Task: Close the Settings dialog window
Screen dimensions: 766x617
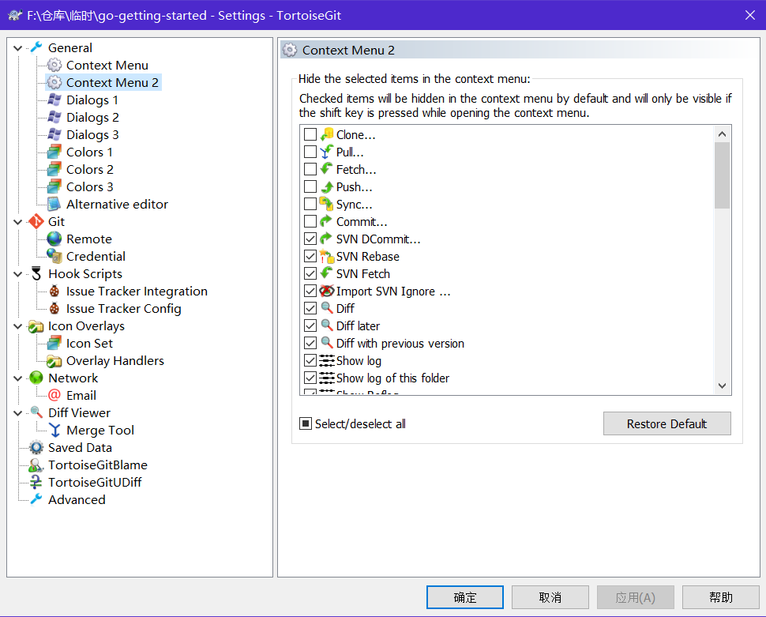Action: click(750, 15)
